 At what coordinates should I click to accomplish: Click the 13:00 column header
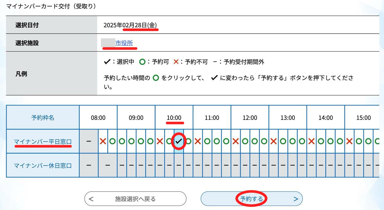coord(288,118)
